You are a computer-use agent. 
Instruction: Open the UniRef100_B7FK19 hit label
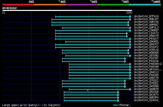pyautogui.click(x=146, y=16)
